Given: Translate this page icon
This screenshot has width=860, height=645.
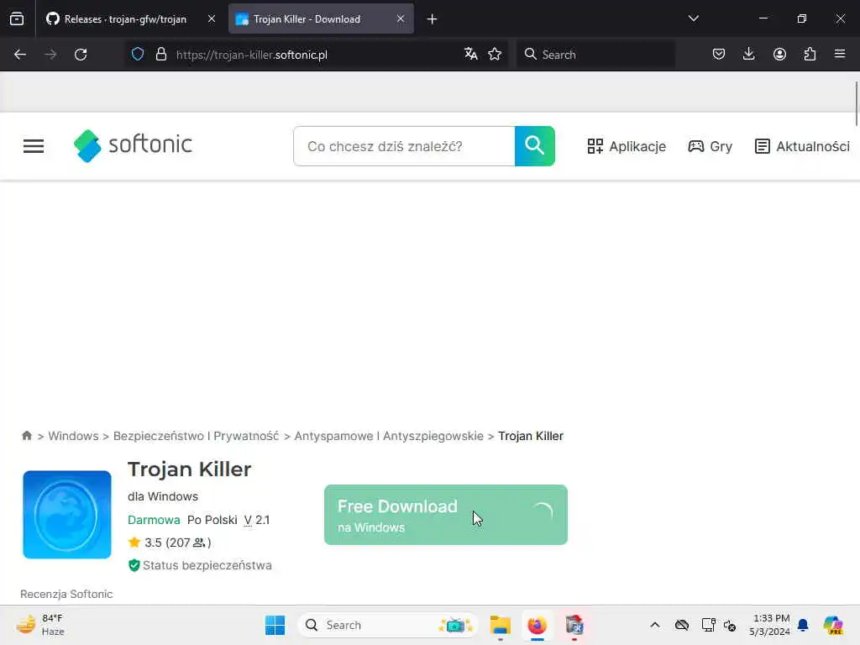Looking at the screenshot, I should pyautogui.click(x=470, y=55).
